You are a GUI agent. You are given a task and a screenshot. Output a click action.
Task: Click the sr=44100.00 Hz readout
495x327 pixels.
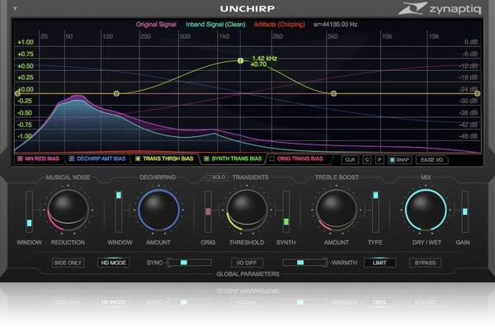pyautogui.click(x=335, y=24)
